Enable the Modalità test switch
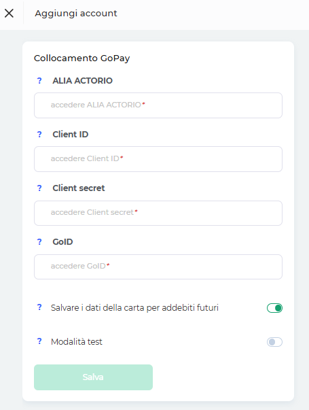Viewport: 309px width, 410px height. pyautogui.click(x=274, y=342)
